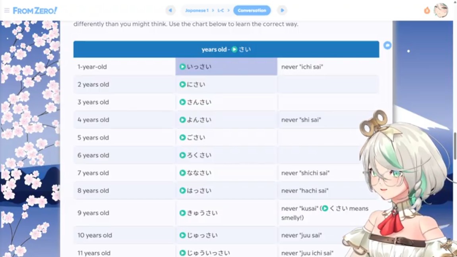Click the 9 years old row label
This screenshot has width=457, height=257.
point(93,213)
